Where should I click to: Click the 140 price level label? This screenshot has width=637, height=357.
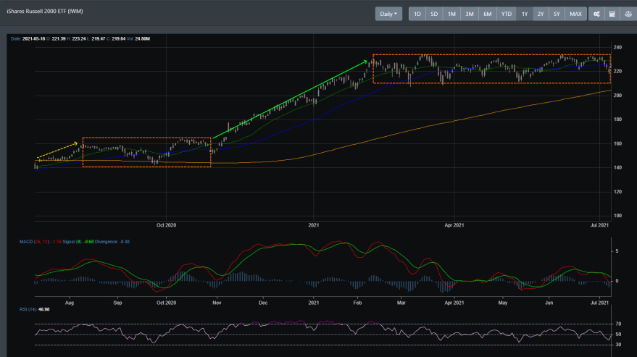(x=617, y=168)
